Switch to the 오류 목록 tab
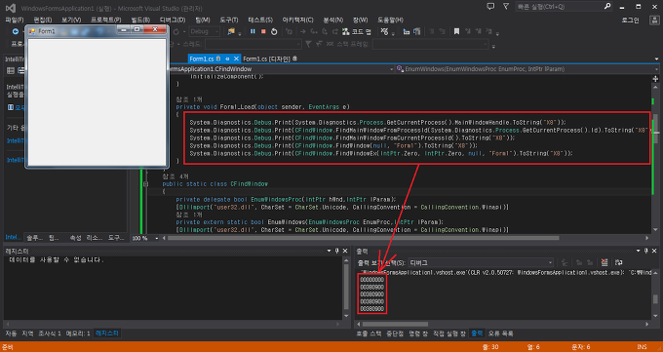This screenshot has width=663, height=352. 501,333
